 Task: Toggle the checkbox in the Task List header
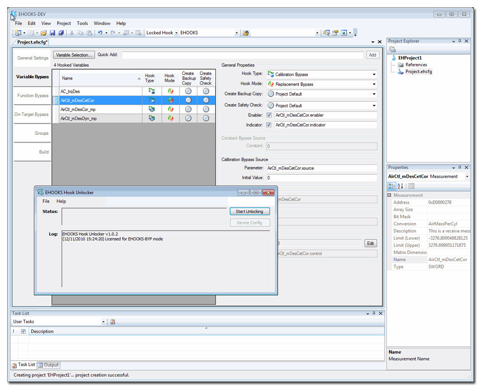click(x=23, y=331)
